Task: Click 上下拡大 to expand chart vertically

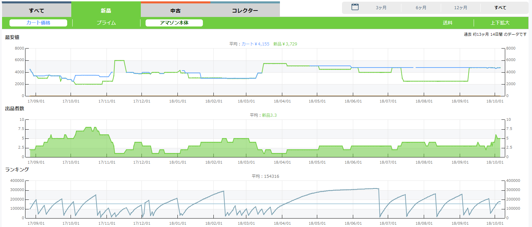Action: (x=500, y=23)
